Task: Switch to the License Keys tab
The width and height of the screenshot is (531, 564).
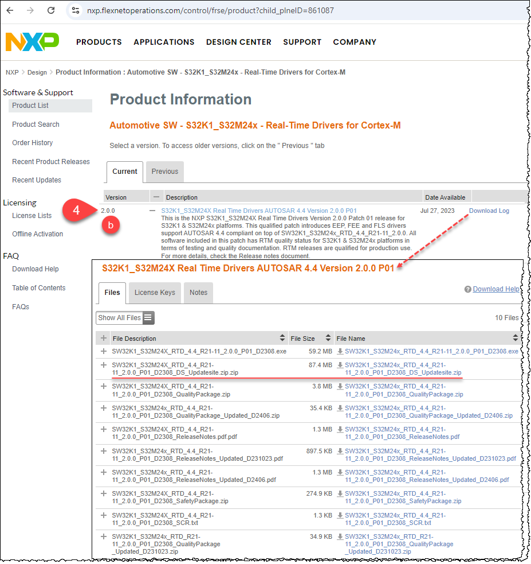Action: [155, 293]
